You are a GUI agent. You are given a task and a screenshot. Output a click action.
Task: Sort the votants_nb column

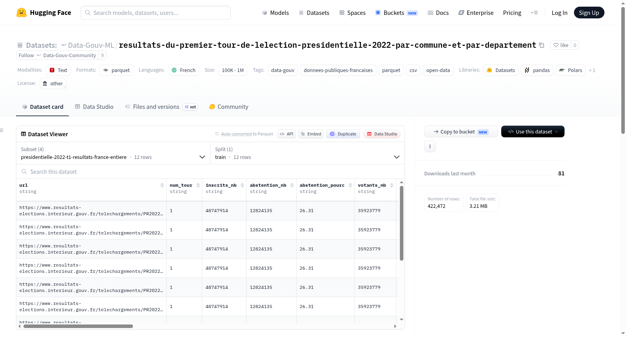pyautogui.click(x=392, y=185)
